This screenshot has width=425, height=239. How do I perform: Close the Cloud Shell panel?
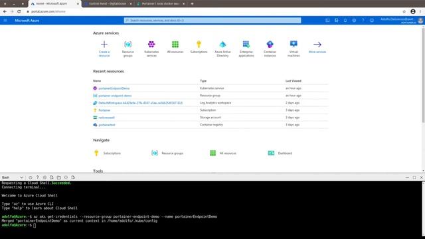[x=421, y=177]
